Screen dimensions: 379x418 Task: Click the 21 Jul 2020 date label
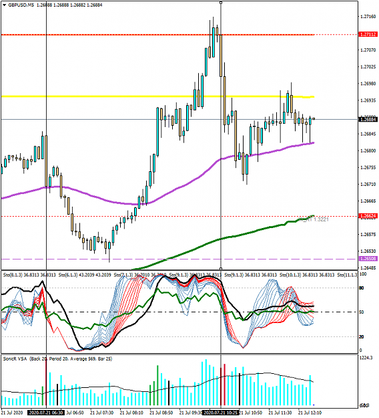(x=12, y=413)
